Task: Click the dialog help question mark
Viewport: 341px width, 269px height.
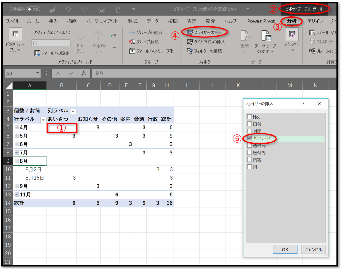Action: 303,104
